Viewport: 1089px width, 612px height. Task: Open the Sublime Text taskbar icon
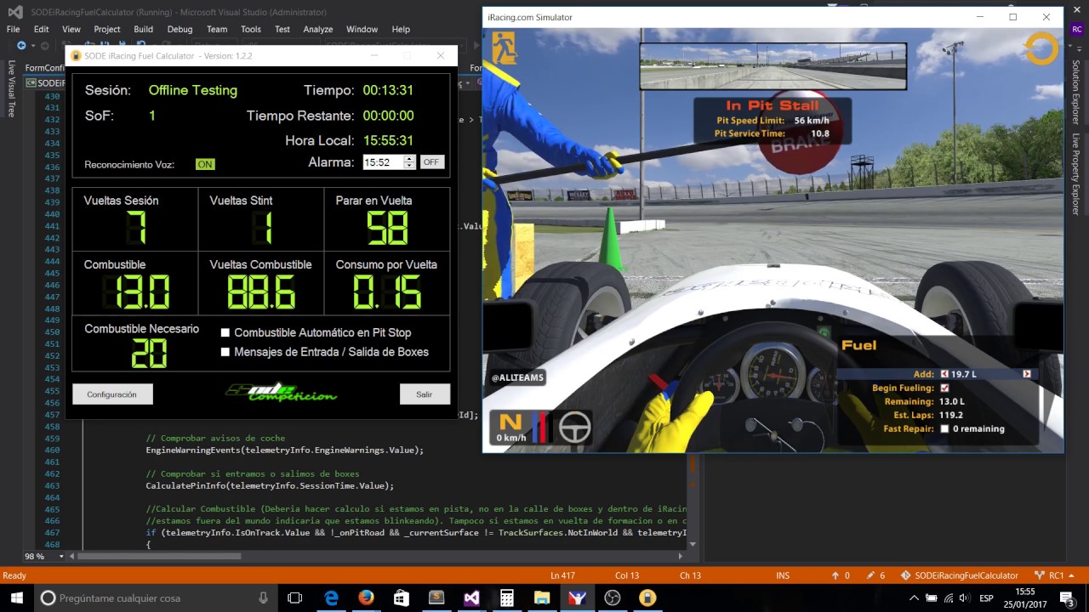tap(436, 598)
